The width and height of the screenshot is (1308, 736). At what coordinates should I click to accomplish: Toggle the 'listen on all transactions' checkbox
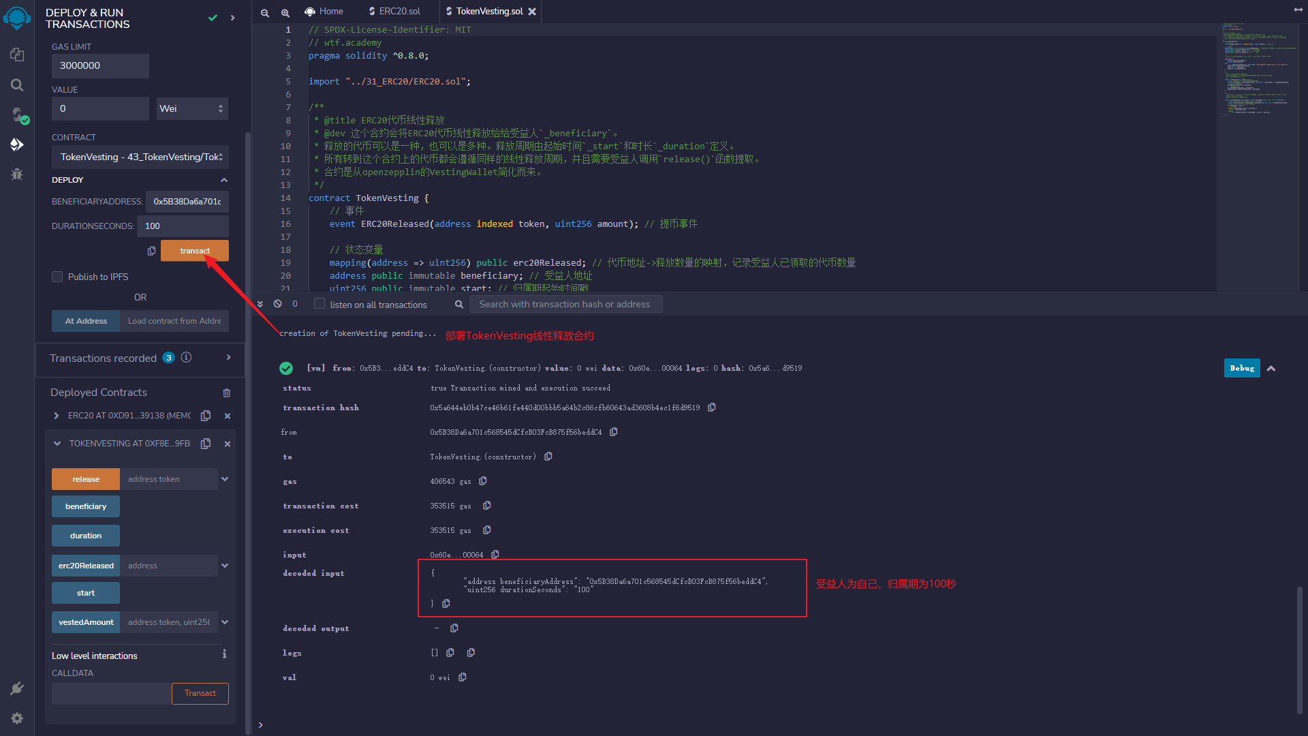(320, 304)
